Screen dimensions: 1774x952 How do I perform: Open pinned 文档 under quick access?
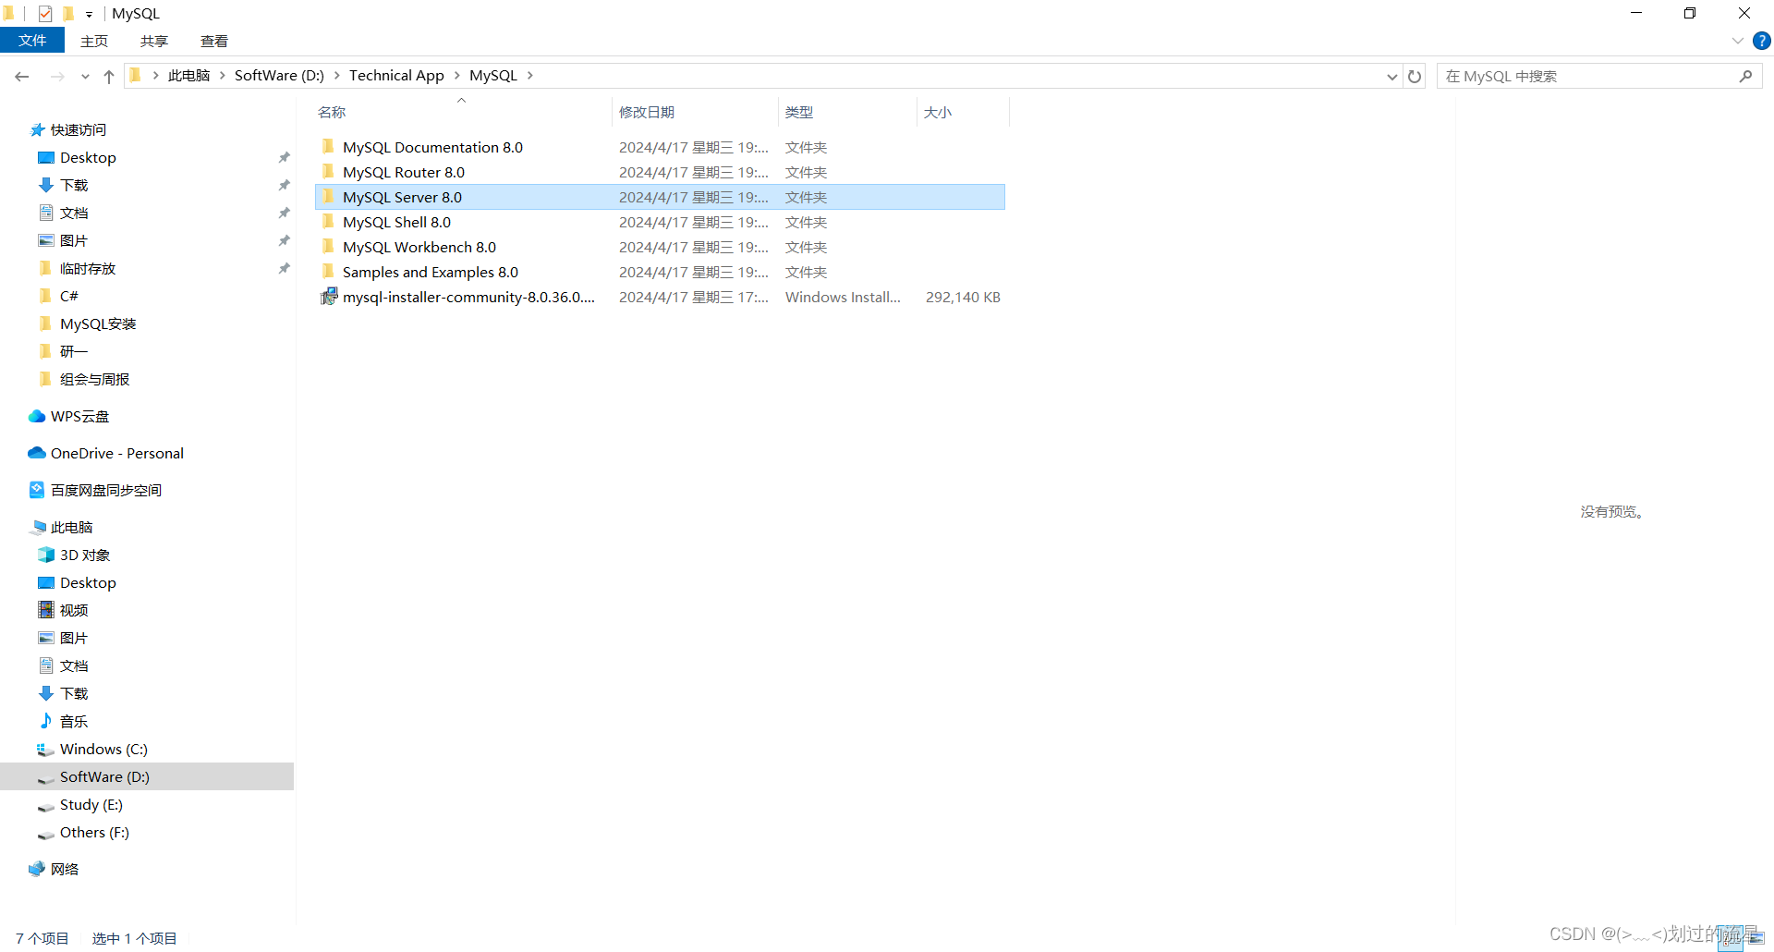tap(74, 213)
